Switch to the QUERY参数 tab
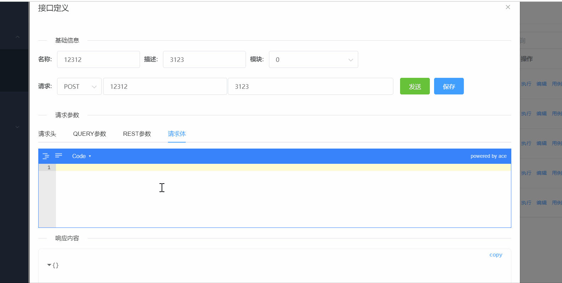This screenshot has width=562, height=283. 90,134
